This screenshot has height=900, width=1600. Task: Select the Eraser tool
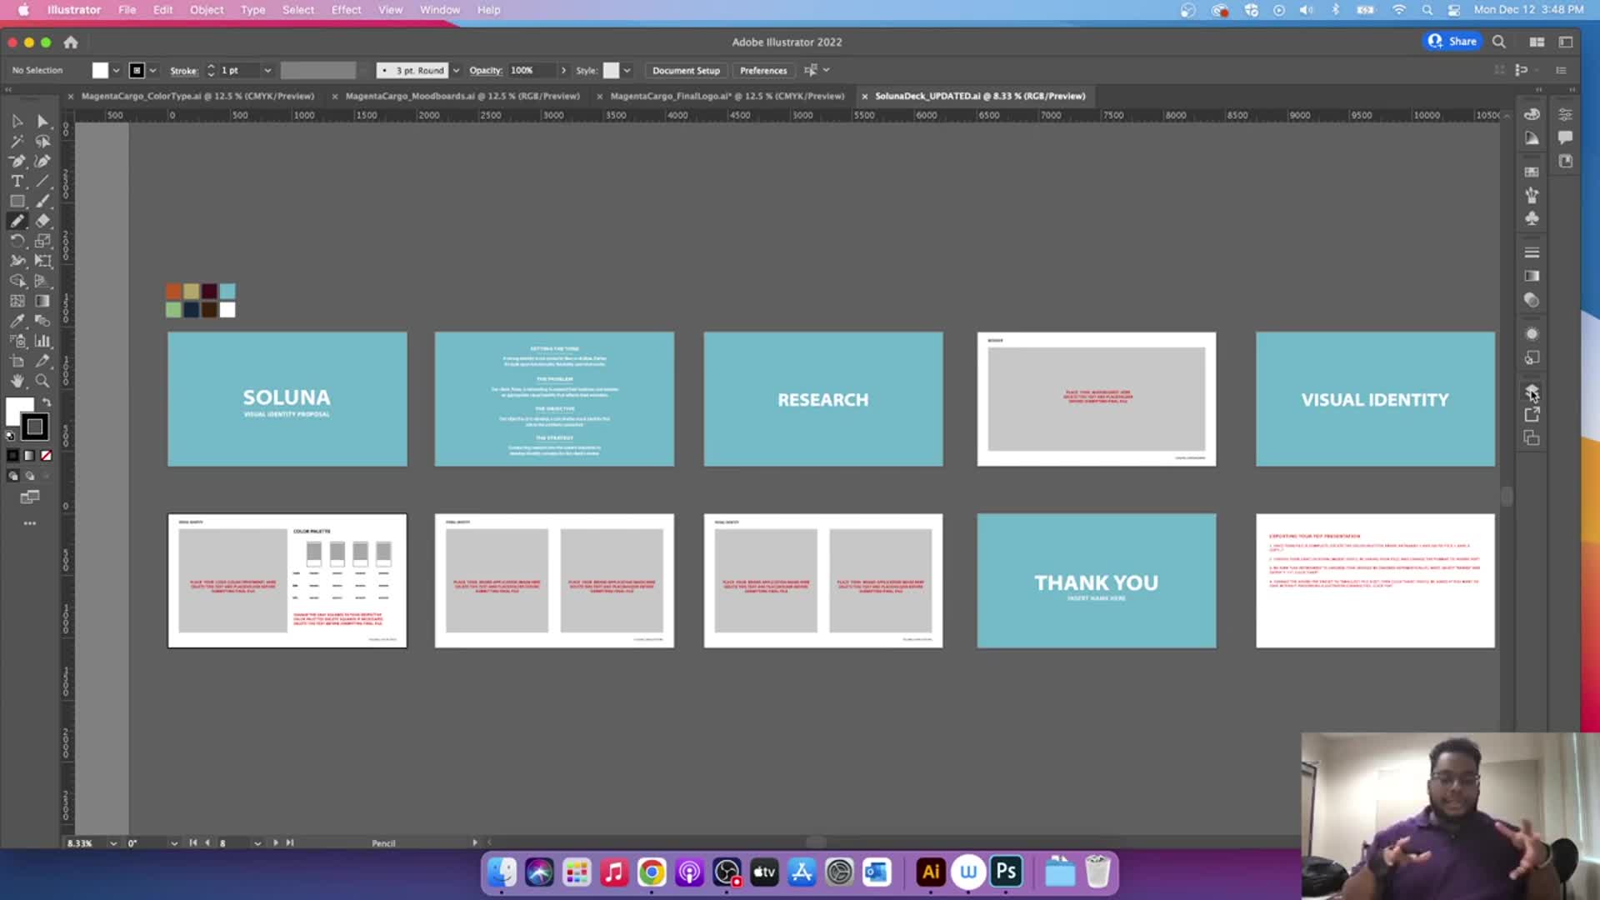tap(42, 221)
